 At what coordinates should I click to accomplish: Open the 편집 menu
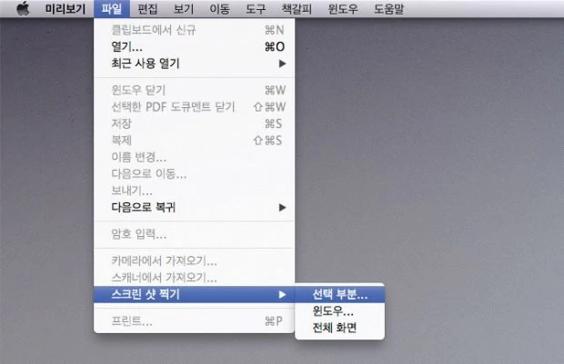(x=147, y=8)
